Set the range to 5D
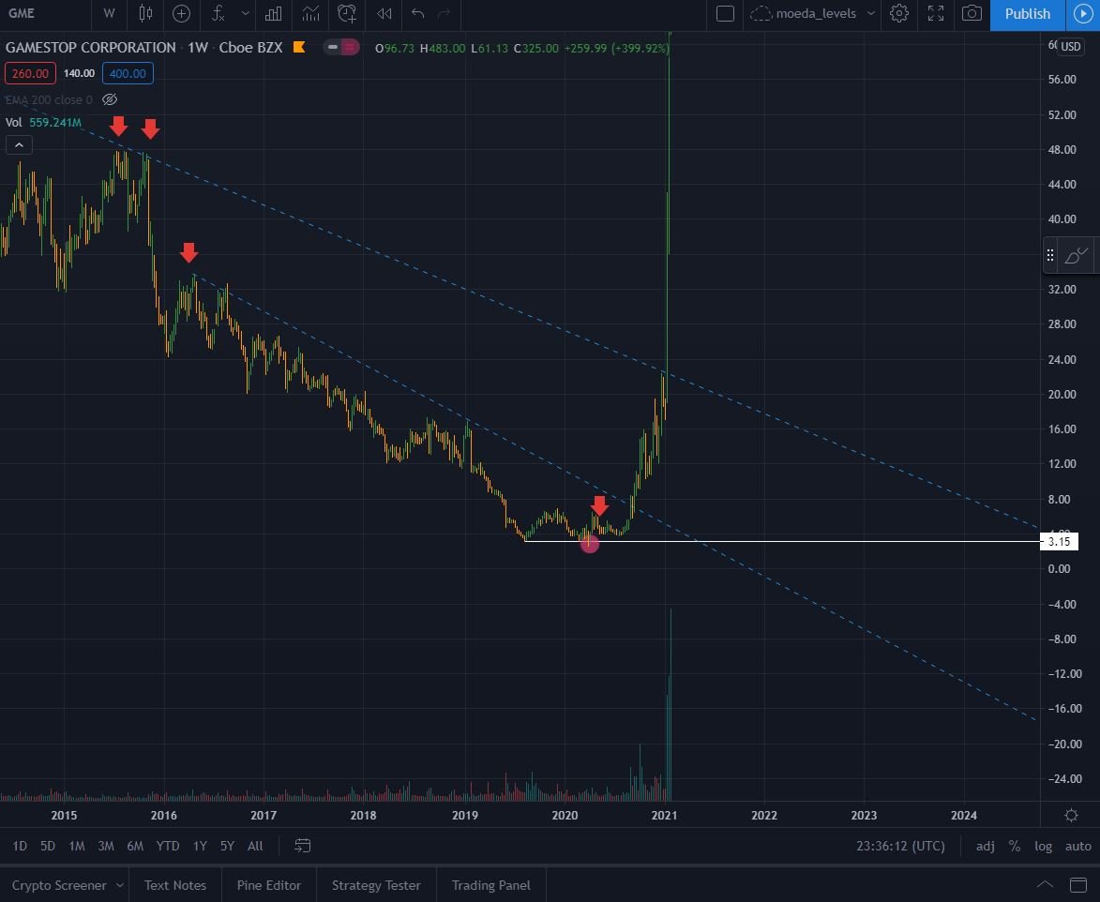This screenshot has height=902, width=1100. (48, 846)
